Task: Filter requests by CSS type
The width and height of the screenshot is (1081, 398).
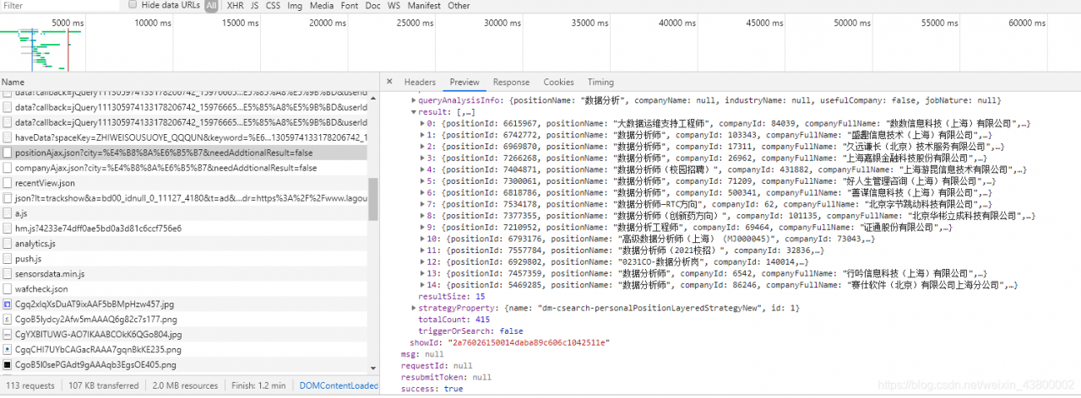Action: click(x=273, y=5)
